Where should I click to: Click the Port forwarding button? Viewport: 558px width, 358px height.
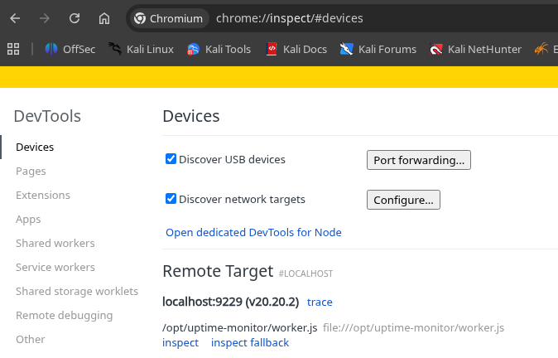419,160
